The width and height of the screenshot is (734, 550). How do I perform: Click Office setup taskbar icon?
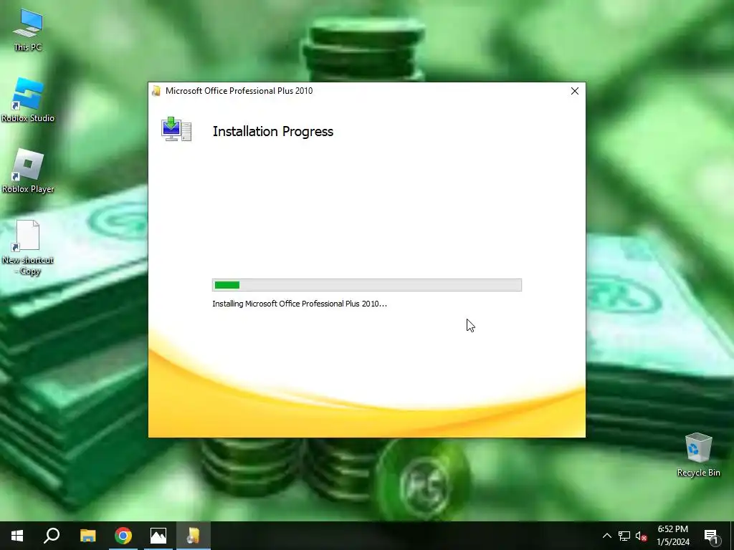[194, 536]
